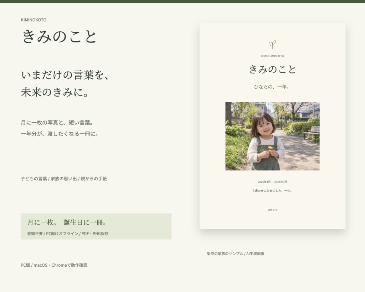Click the footer note PC版 / macOS・Chromeで動作確認
The width and height of the screenshot is (365, 292).
click(54, 265)
